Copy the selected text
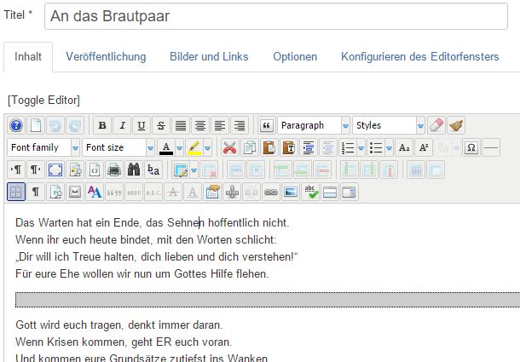The image size is (520, 362). click(250, 147)
